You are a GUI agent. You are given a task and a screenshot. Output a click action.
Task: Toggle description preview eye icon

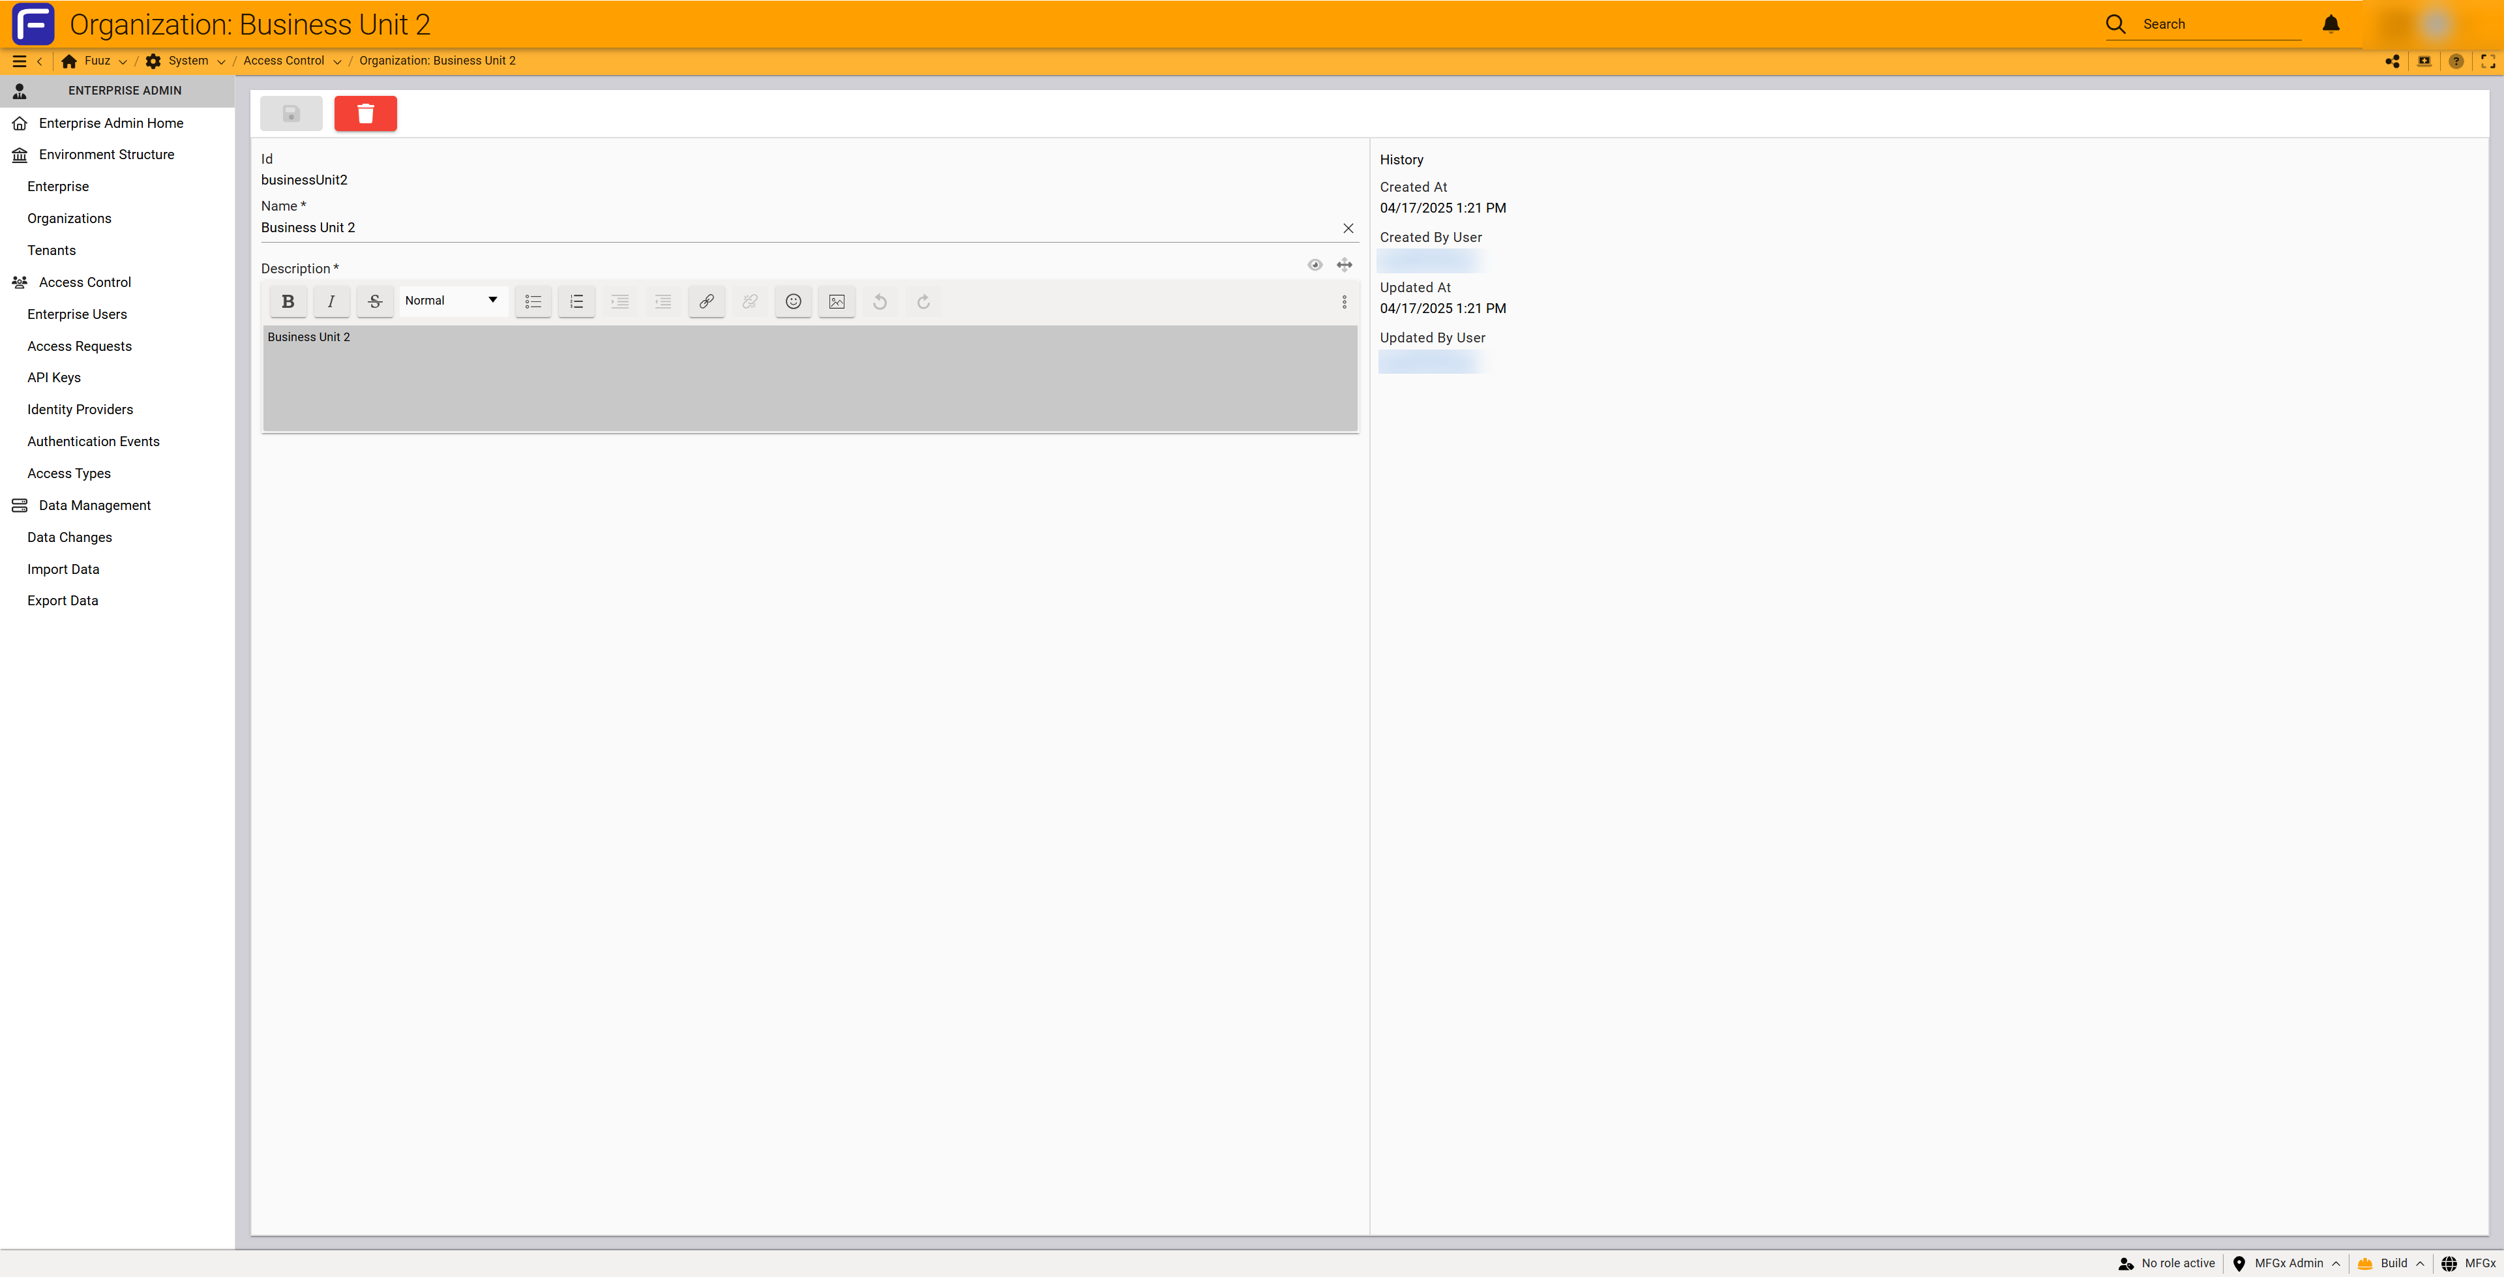click(1315, 265)
